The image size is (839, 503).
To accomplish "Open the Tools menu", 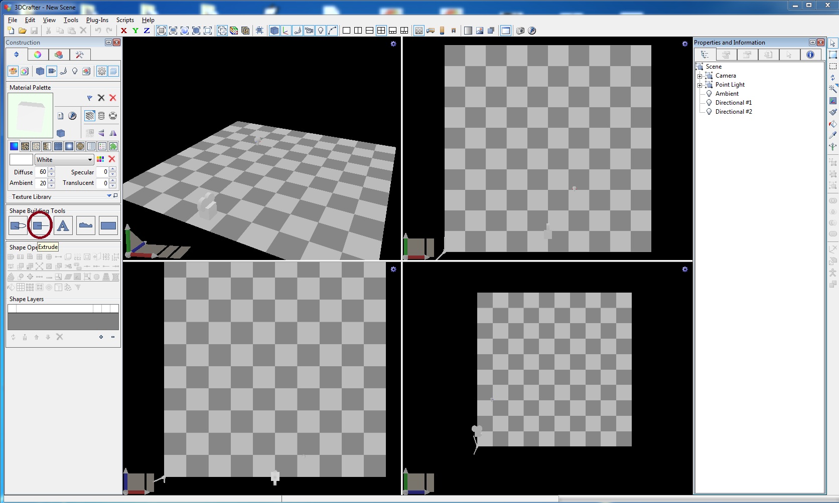I will [71, 20].
